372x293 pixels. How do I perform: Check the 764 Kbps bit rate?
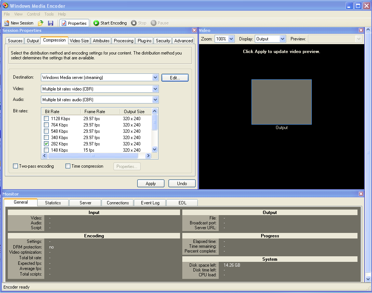[x=46, y=125]
